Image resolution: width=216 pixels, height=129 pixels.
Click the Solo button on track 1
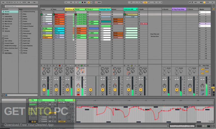[x=44, y=93]
